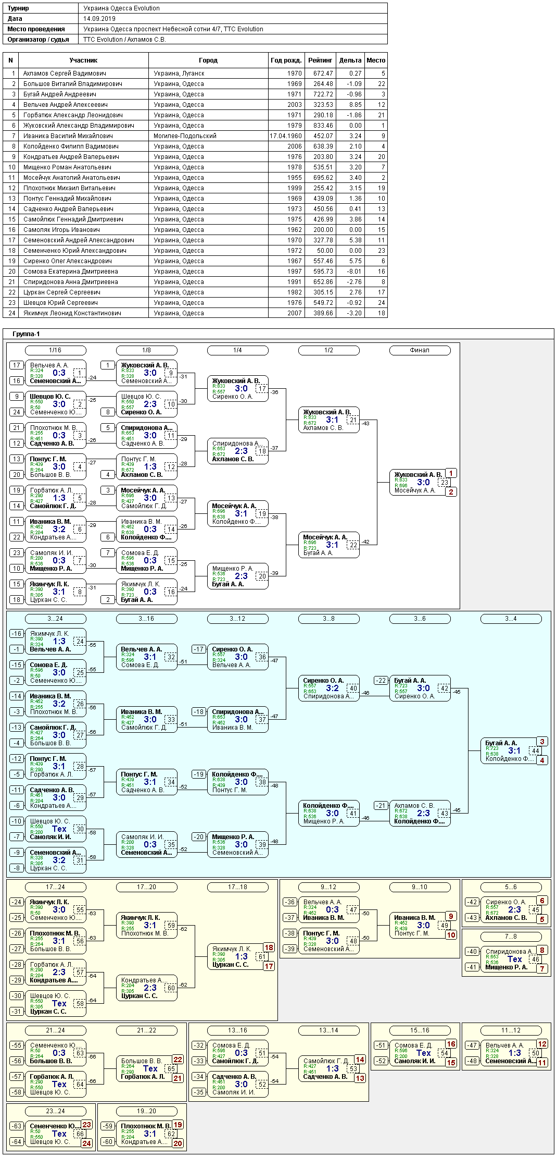Open match number 21 in semifinal
This screenshot has height=1157, width=557.
tap(353, 420)
